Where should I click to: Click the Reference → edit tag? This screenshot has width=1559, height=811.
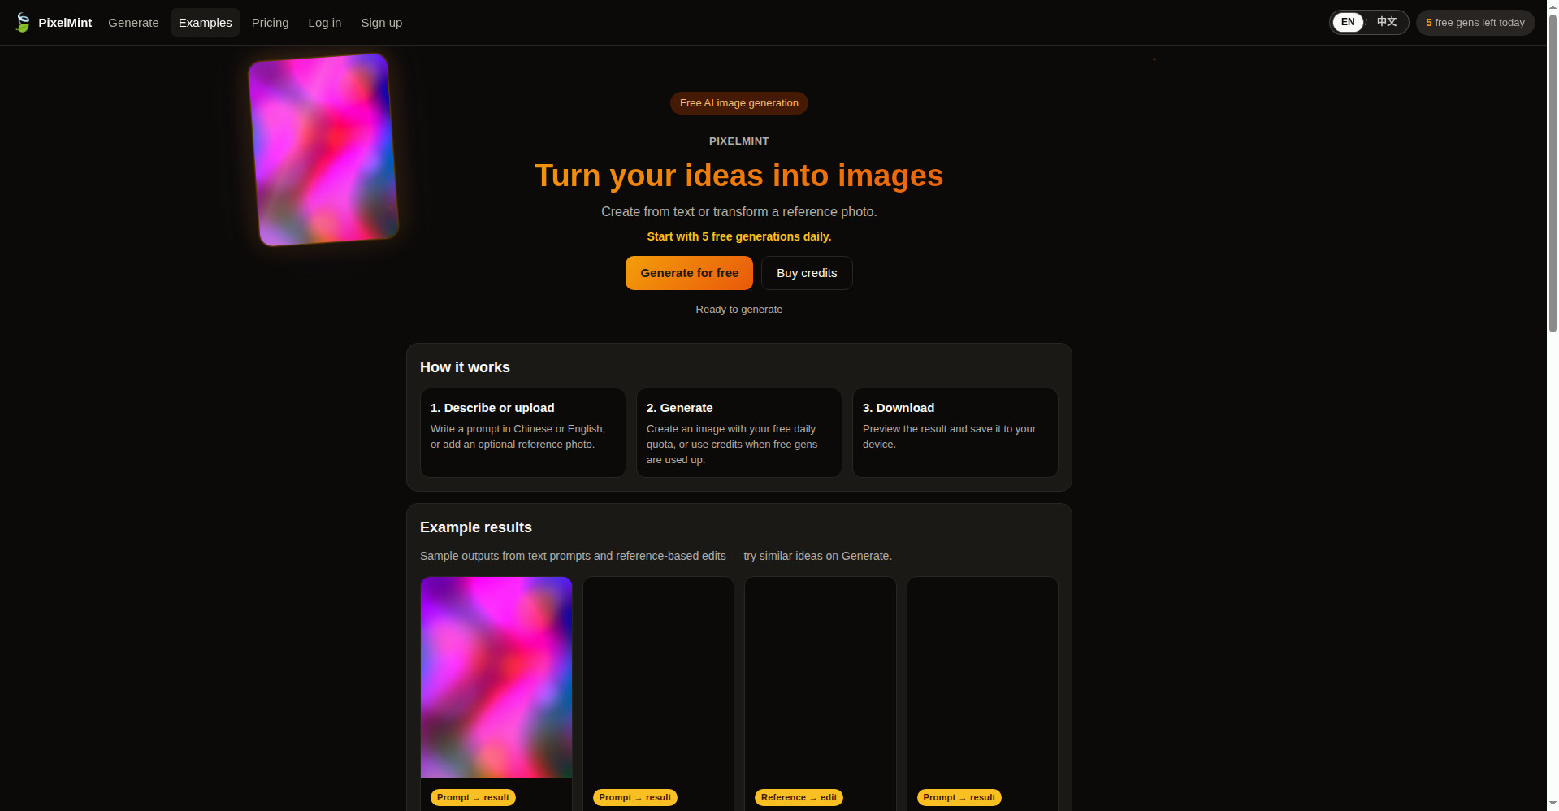[x=799, y=798]
